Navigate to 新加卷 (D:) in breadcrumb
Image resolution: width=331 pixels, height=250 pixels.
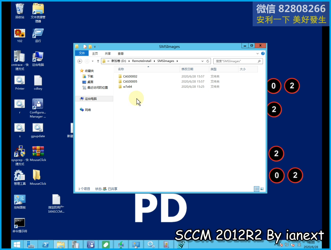pyautogui.click(x=119, y=61)
